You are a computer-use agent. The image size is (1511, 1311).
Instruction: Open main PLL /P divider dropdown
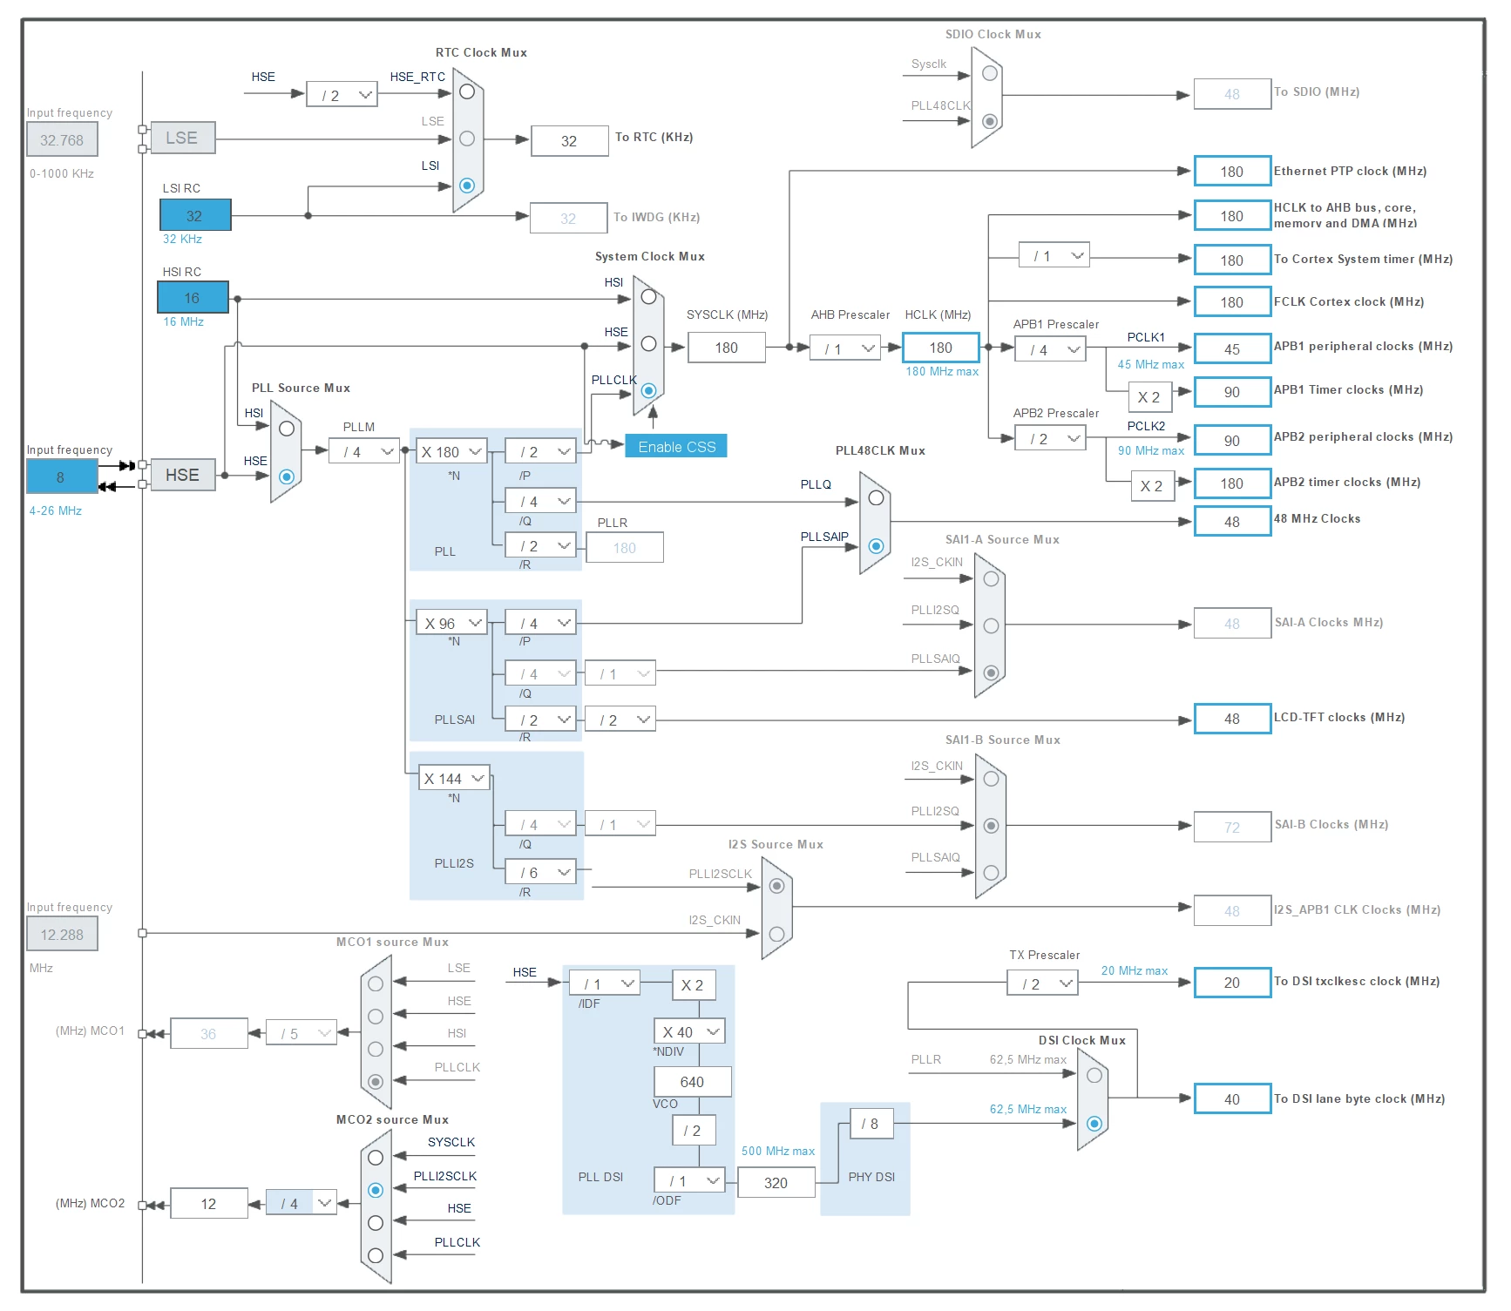click(541, 451)
